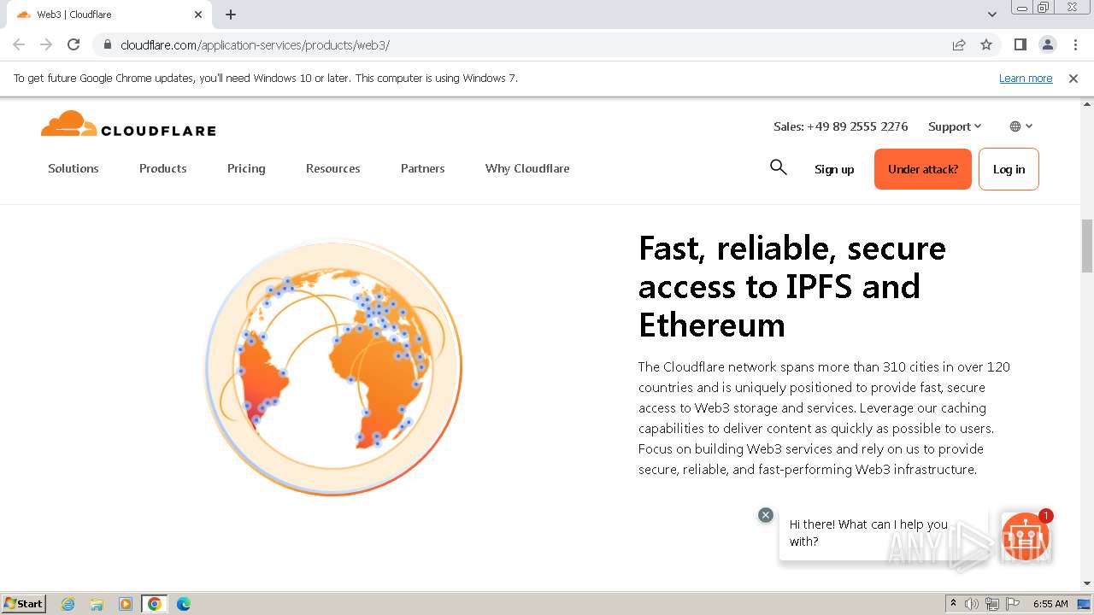This screenshot has width=1094, height=615.
Task: Open the language globe selector
Action: 1020,126
